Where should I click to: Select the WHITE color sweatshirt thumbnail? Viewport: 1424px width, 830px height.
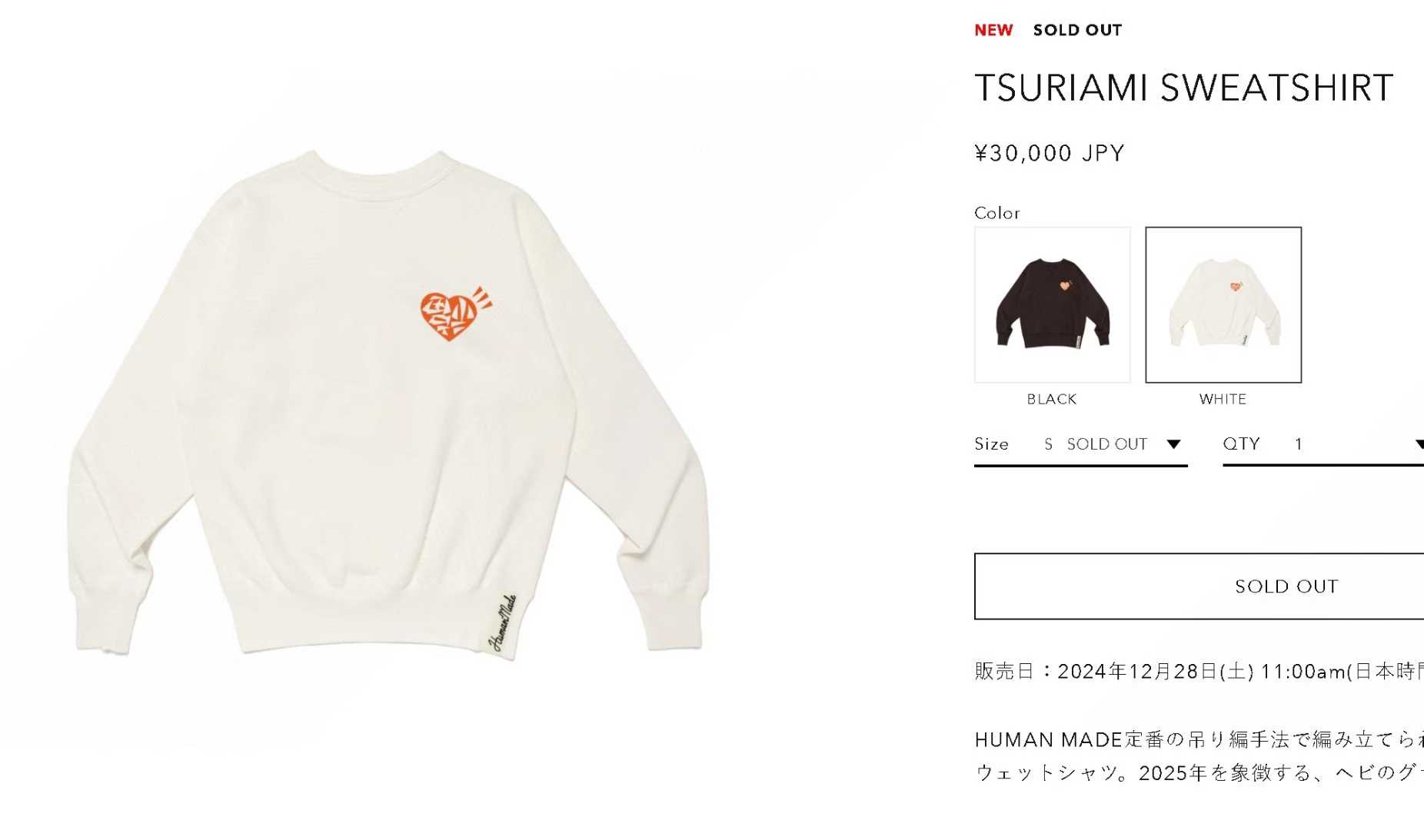(x=1223, y=304)
